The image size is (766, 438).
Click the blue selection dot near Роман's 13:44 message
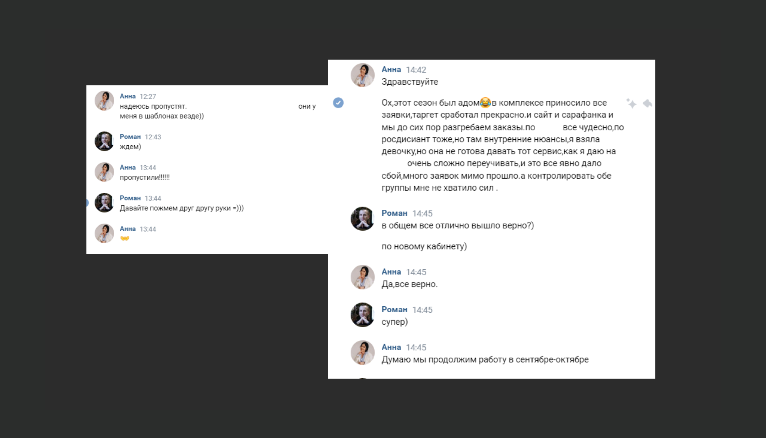[88, 203]
